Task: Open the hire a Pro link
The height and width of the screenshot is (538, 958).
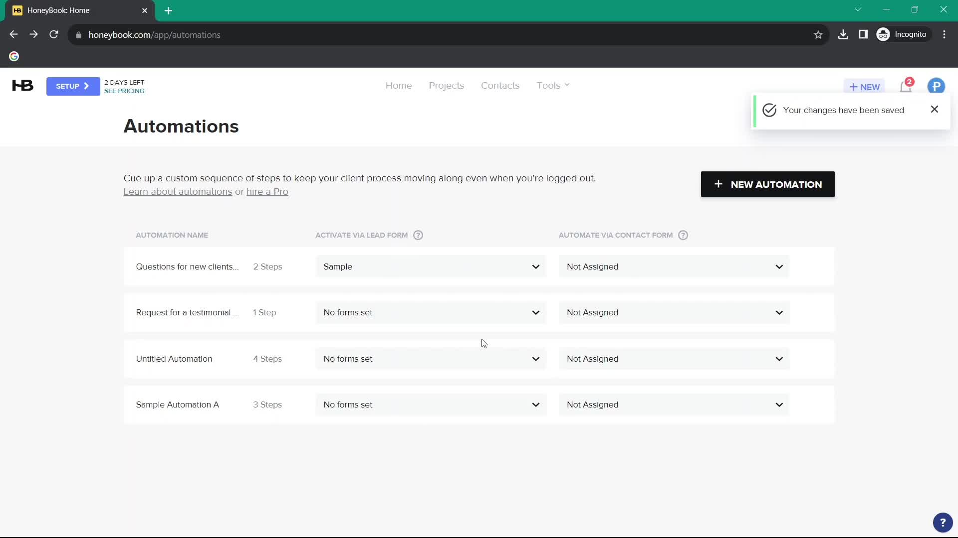Action: 267,192
